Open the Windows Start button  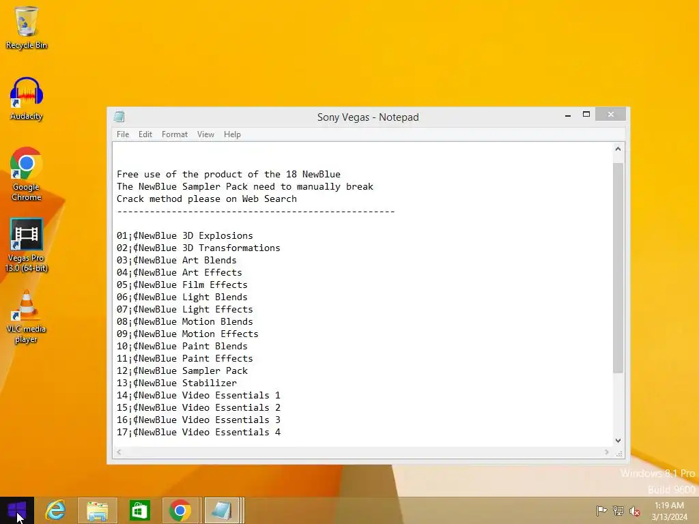(17, 510)
